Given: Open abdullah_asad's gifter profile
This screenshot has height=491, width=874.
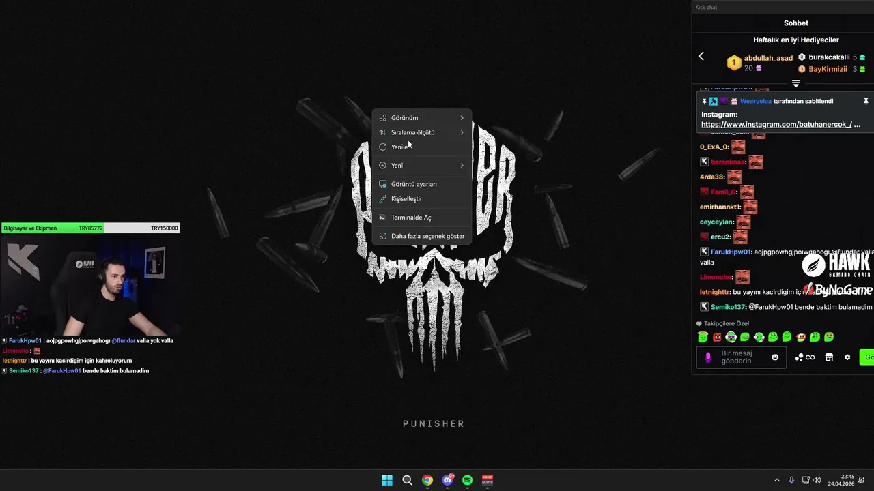Looking at the screenshot, I should (768, 58).
